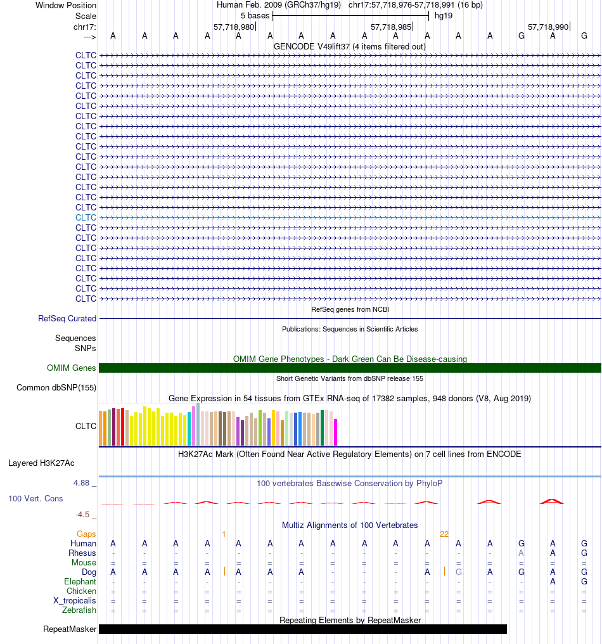
Task: Click the orange Gaps label
Action: pos(86,534)
